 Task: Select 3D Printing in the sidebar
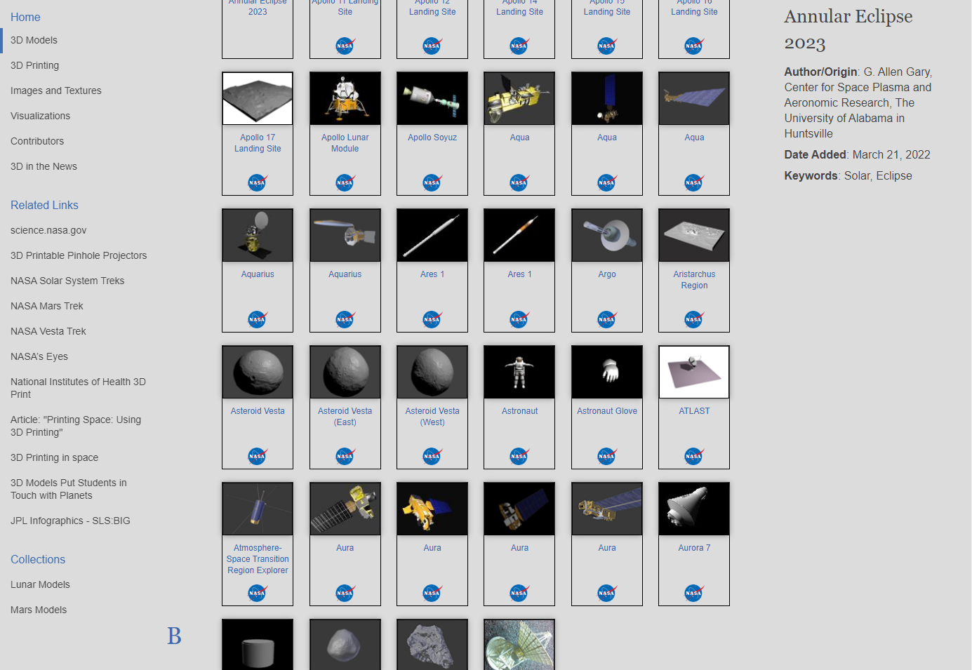pos(34,65)
